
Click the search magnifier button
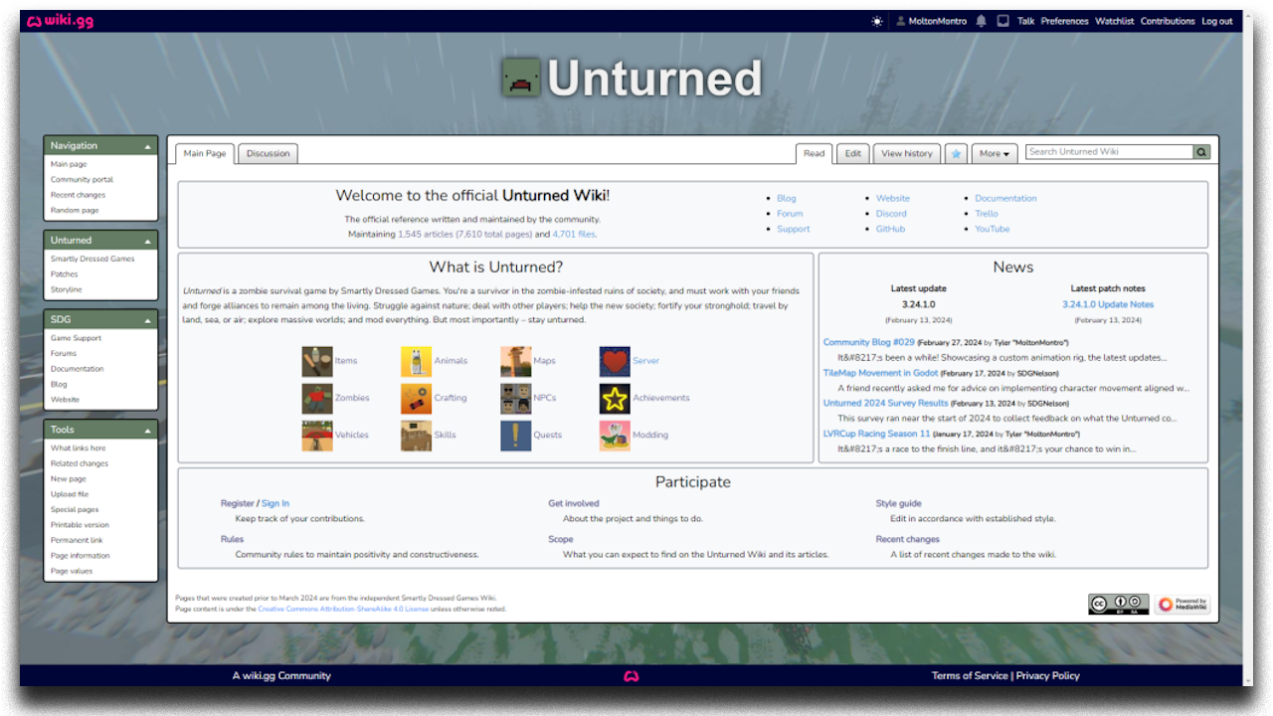1201,152
